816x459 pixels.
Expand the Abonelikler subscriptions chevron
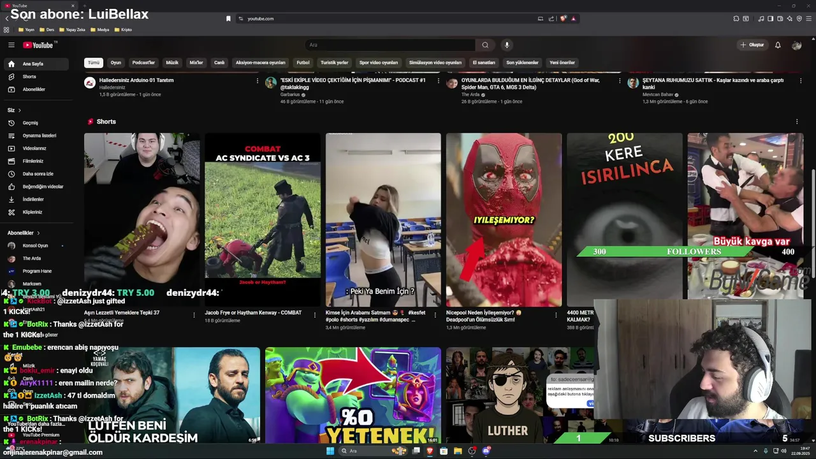[x=38, y=233]
